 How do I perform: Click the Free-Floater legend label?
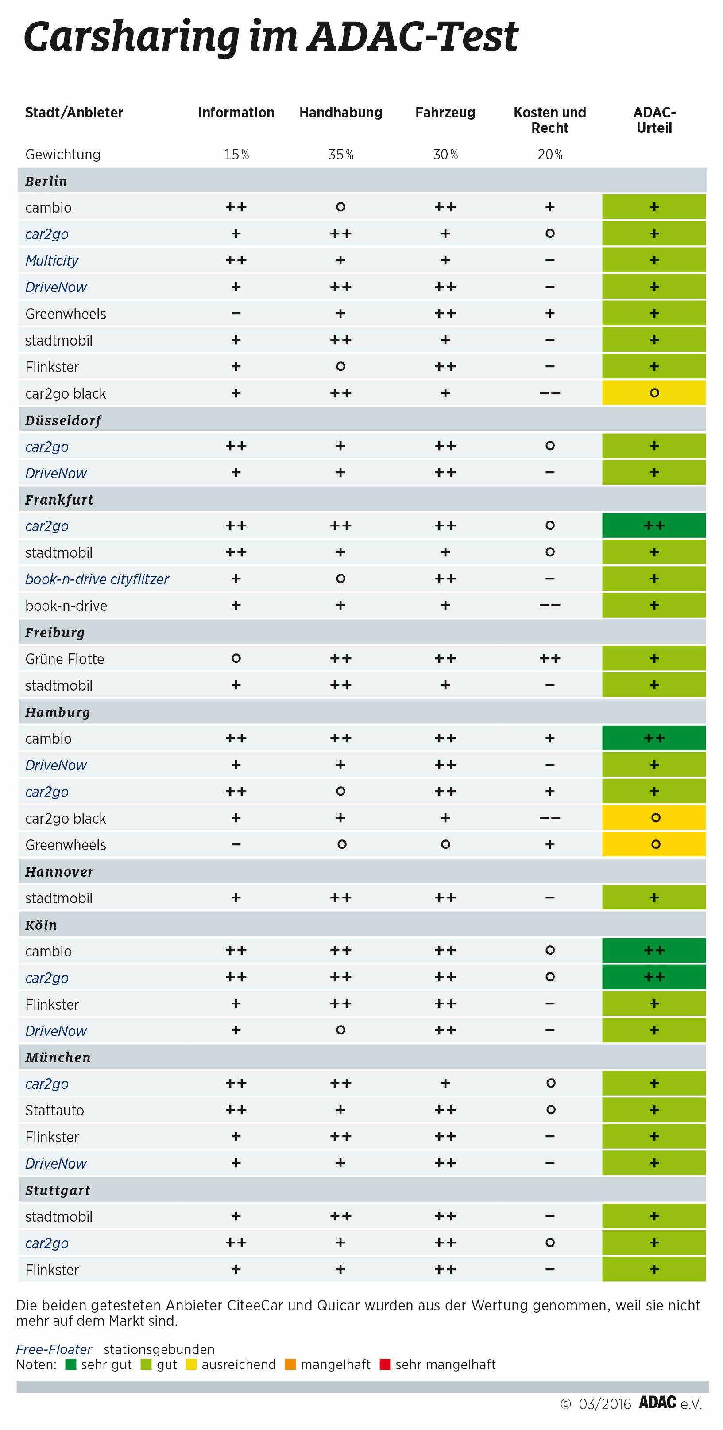pos(54,1349)
